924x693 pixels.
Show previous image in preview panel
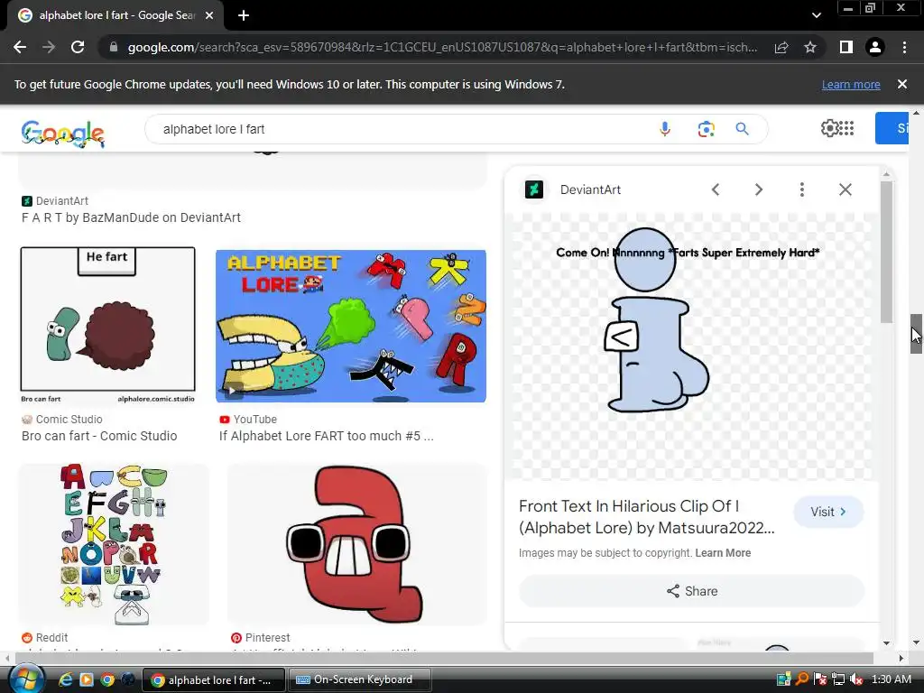click(x=716, y=189)
